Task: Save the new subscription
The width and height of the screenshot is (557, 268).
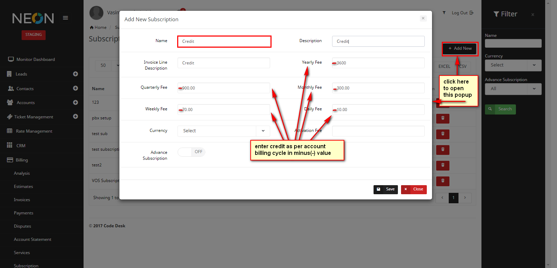Action: (386, 189)
